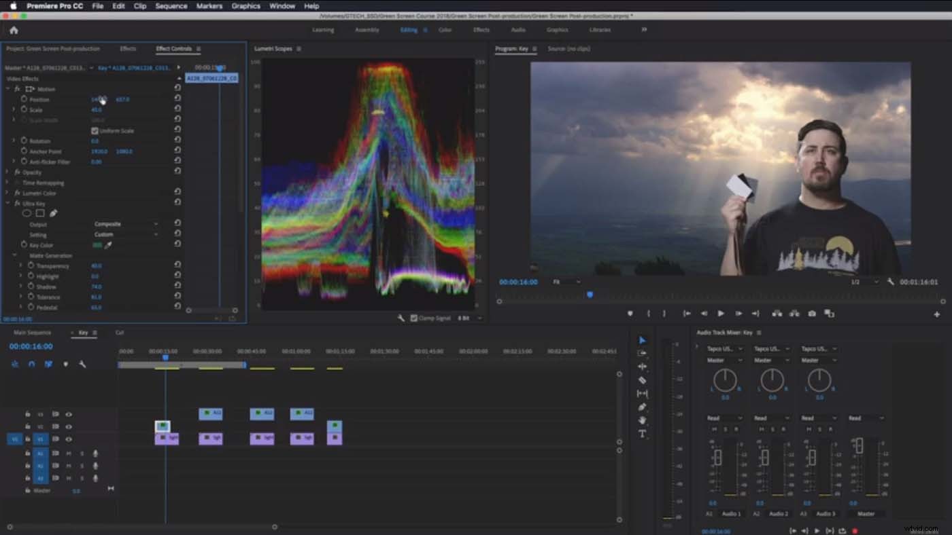Image resolution: width=952 pixels, height=535 pixels.
Task: Select the Ultra Key eyedropper for Key Color
Action: click(109, 246)
